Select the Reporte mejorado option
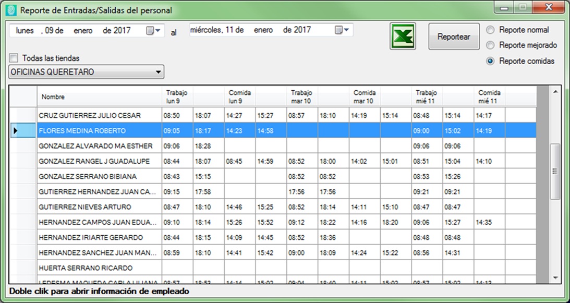Image resolution: width=570 pixels, height=303 pixels. (490, 45)
